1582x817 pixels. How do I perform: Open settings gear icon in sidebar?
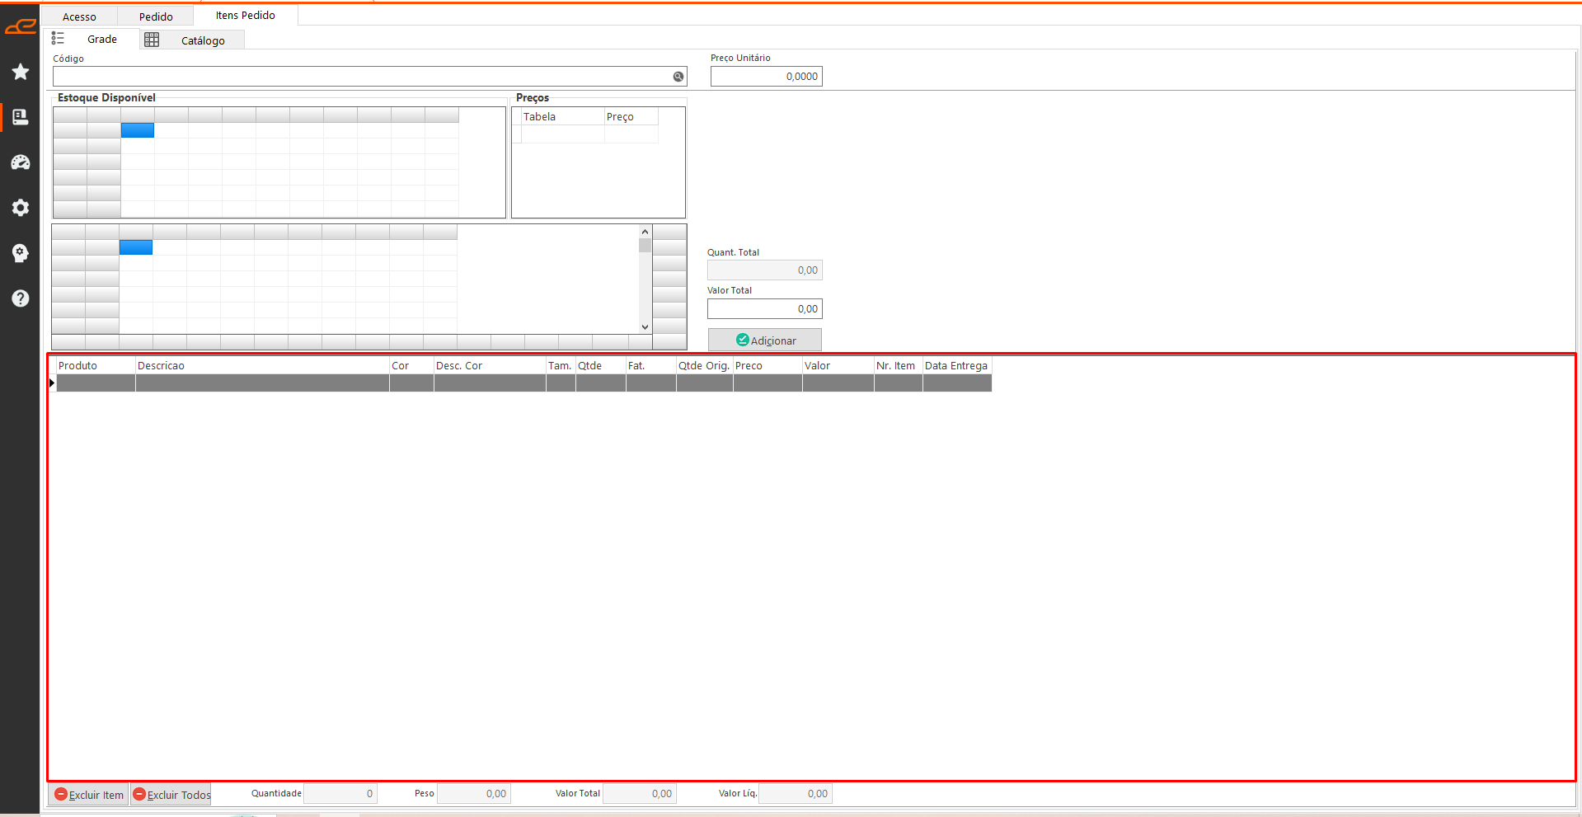[21, 208]
